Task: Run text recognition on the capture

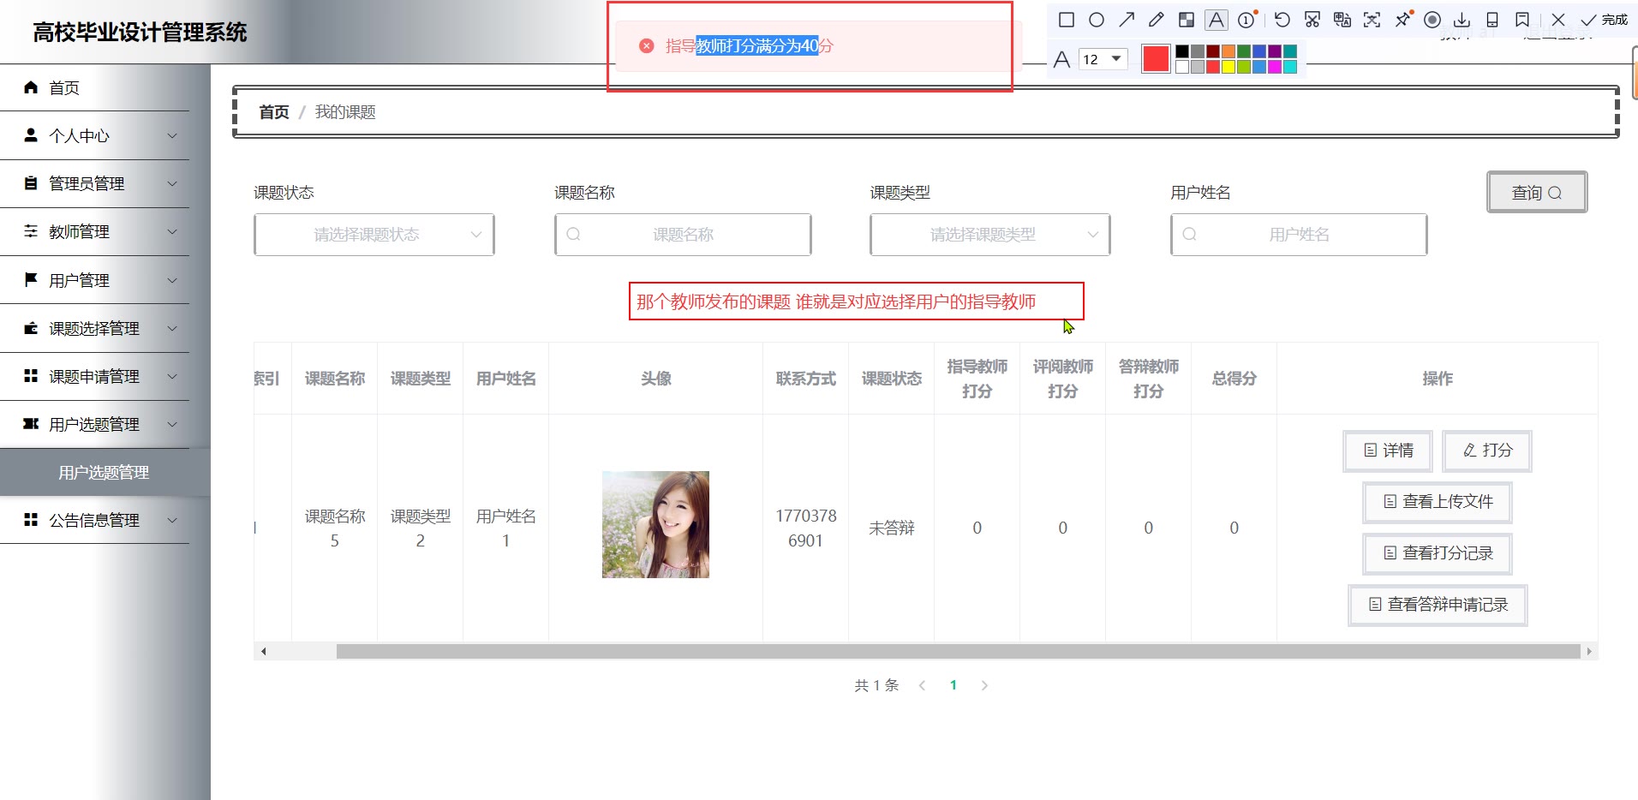Action: (1372, 20)
